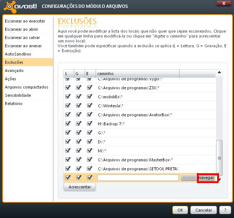The height and width of the screenshot is (218, 234).
Task: Click the caminho column header
Action: click(138, 74)
